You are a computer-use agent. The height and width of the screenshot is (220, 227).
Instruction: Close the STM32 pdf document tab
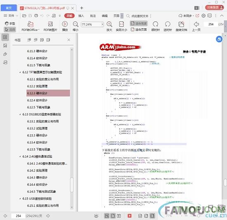73,8
